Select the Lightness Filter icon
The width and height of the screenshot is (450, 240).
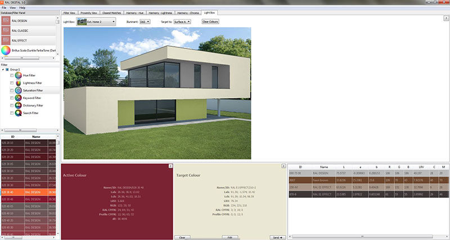(x=18, y=83)
